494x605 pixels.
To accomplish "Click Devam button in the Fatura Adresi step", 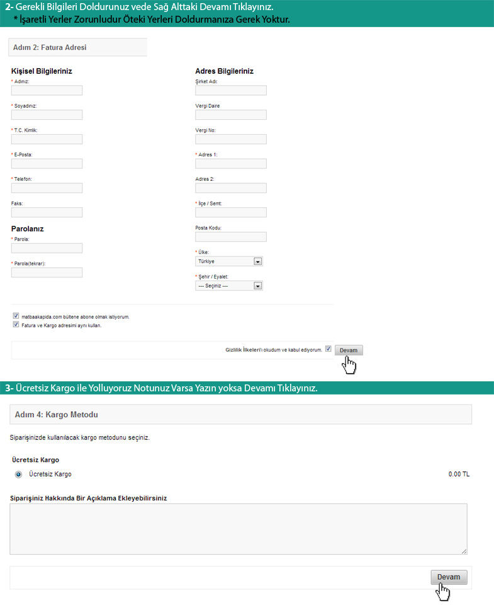I will pos(349,350).
